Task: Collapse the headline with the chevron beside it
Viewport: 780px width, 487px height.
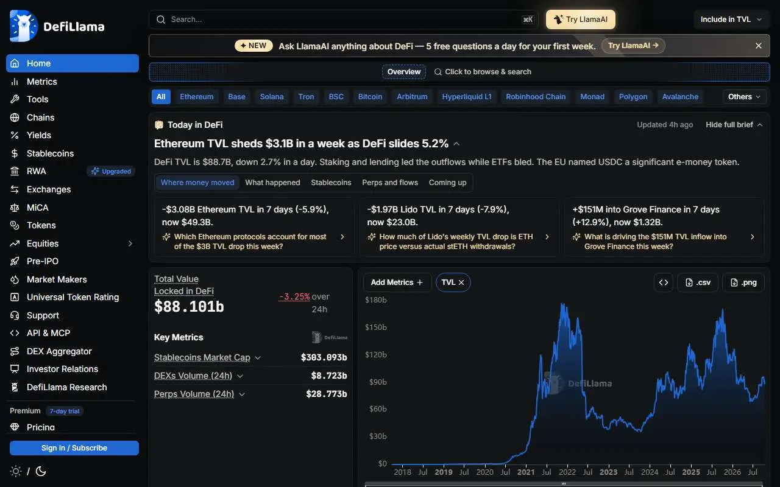Action: tap(456, 144)
